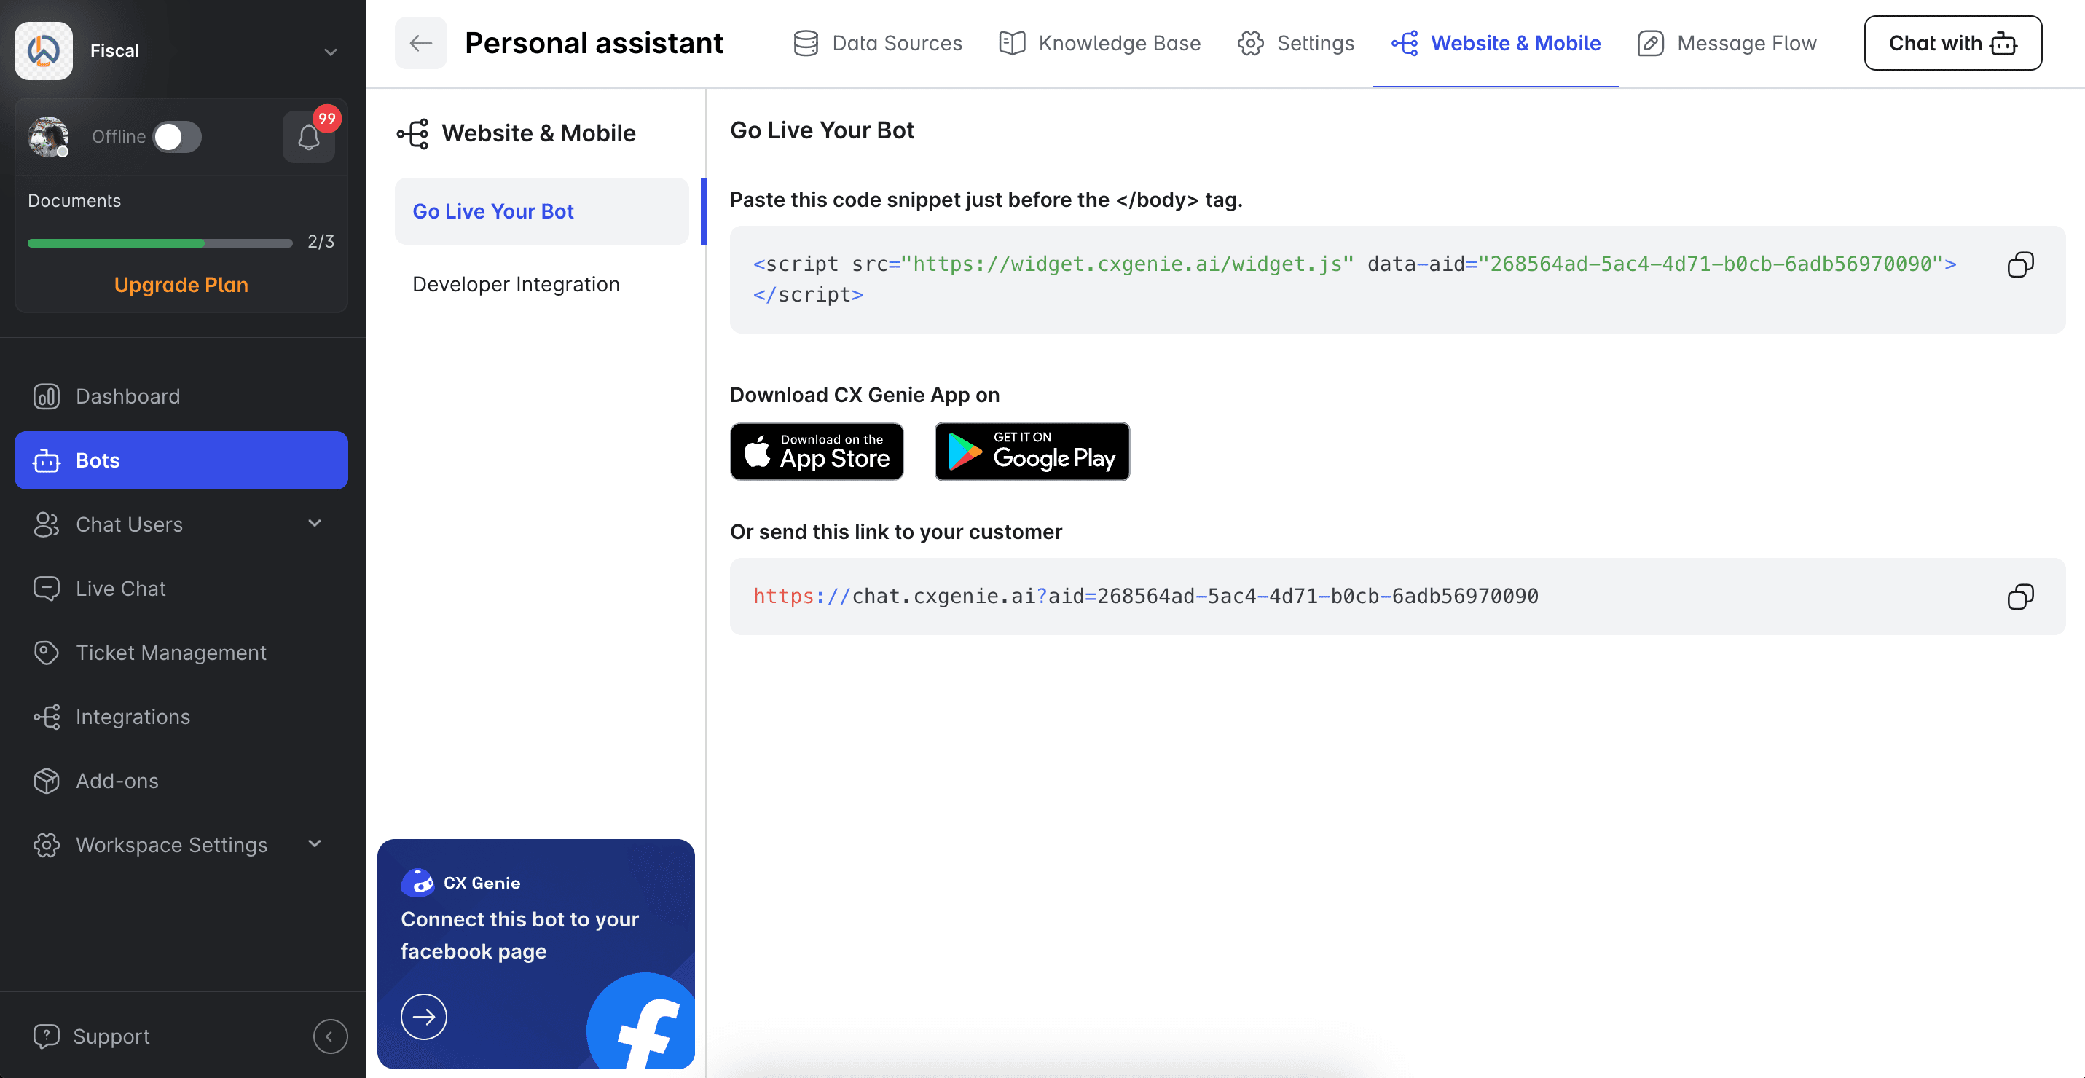Image resolution: width=2085 pixels, height=1078 pixels.
Task: Open Developer Integration section
Action: tap(516, 284)
